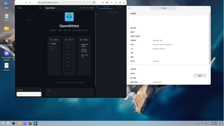Switch to the files tab in right panel
The image size is (224, 126).
[106, 7]
